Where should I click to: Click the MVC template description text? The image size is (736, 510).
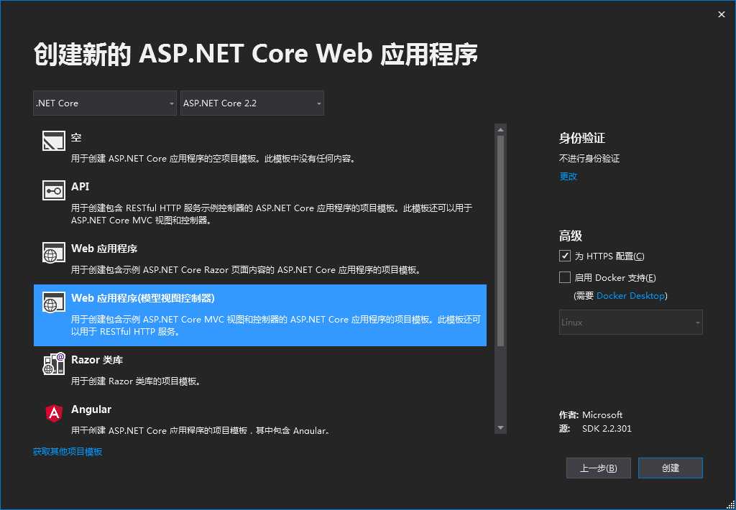click(276, 325)
